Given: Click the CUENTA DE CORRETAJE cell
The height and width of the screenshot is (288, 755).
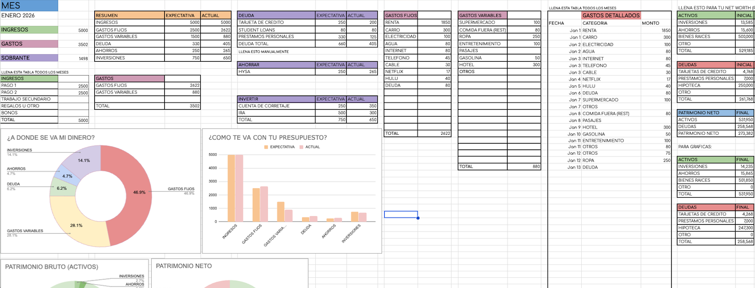Looking at the screenshot, I should point(276,106).
